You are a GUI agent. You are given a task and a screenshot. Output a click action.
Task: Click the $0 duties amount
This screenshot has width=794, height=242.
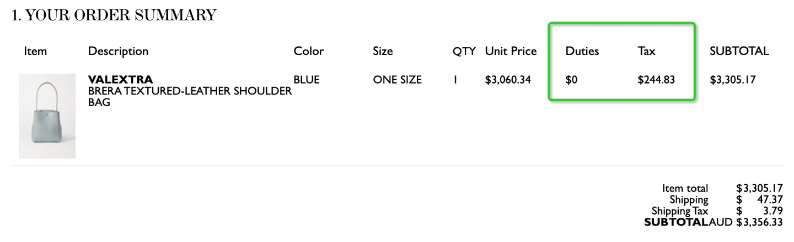tap(571, 80)
